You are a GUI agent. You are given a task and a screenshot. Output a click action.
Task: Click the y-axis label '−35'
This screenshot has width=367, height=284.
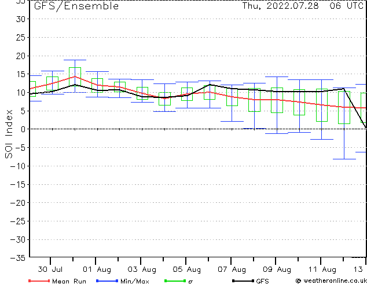pos(18,258)
